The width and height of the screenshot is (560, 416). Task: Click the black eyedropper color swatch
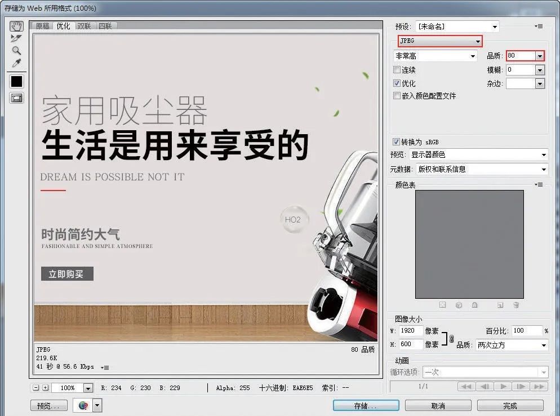(16, 82)
